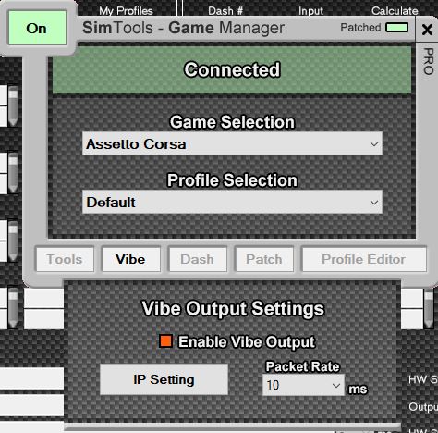Viewport: 438px width, 433px height.
Task: Open the Dash tab
Action: 198,259
